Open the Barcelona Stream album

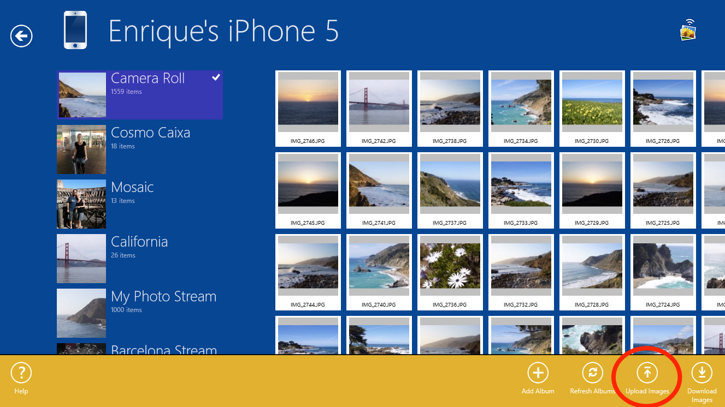[140, 349]
